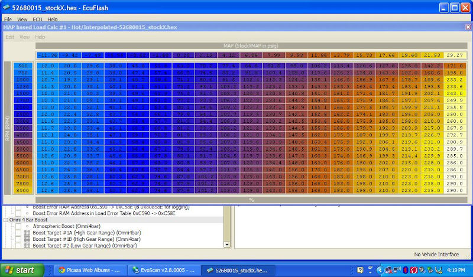
Task: Select the 249.9 cell in the 1750 RPM row
Action: coord(455,100)
